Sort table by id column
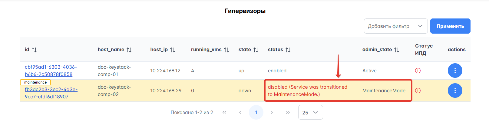The height and width of the screenshot is (122, 489). [34, 50]
